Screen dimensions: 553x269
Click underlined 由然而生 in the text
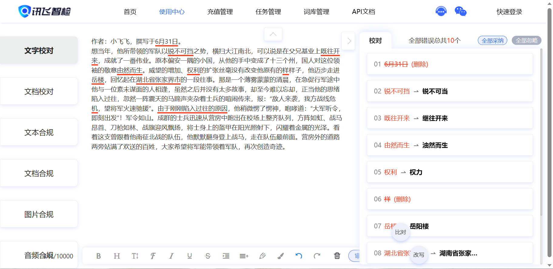tap(130, 70)
